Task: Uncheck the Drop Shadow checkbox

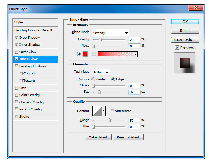Action: point(17,38)
